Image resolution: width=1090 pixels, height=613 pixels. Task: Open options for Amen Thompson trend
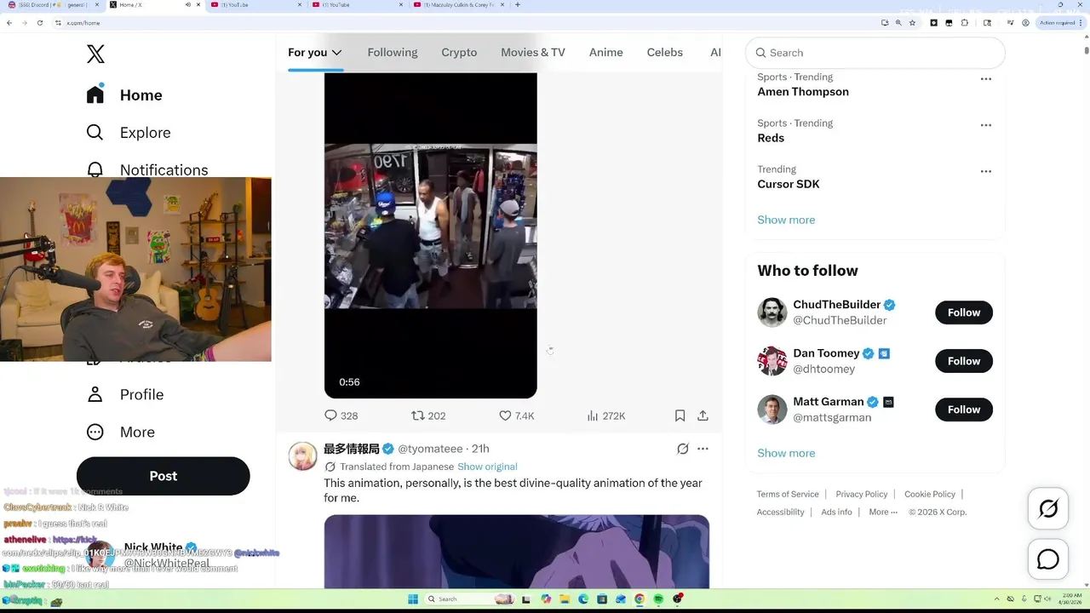click(986, 79)
